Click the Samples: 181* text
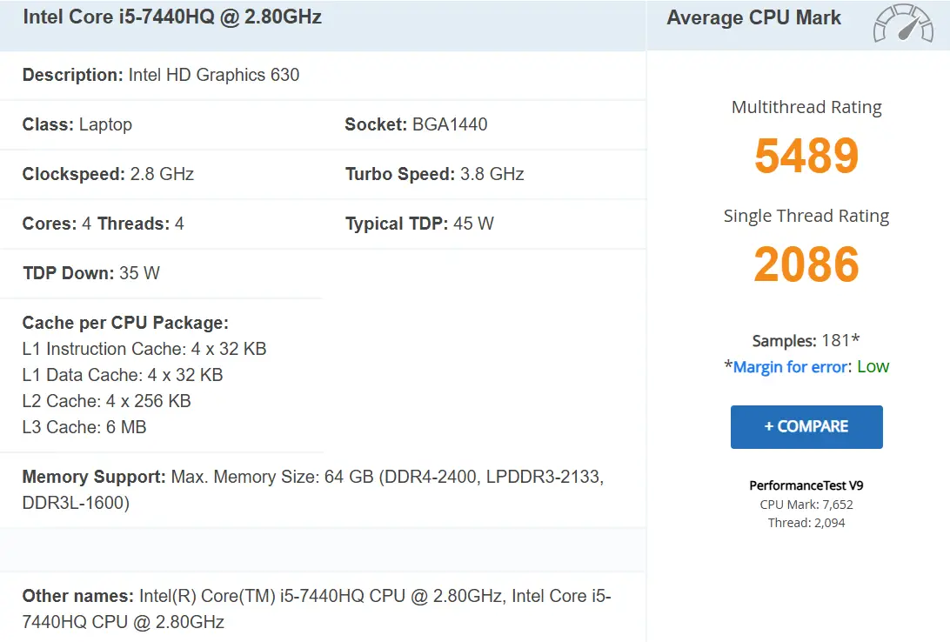 [806, 340]
